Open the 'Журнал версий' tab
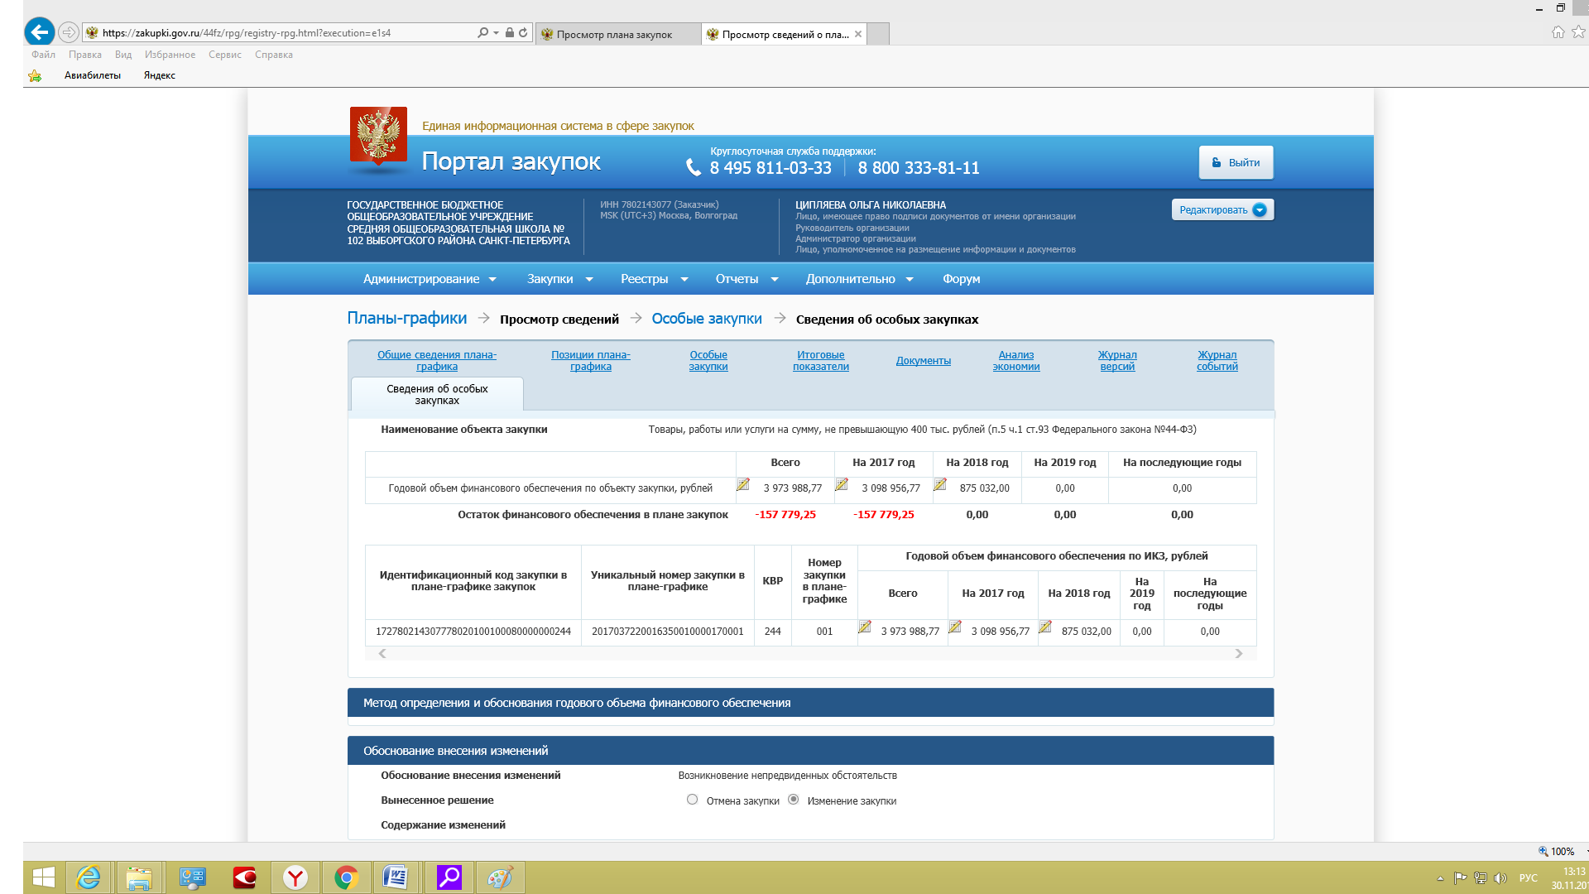Viewport: 1589px width, 894px height. click(1117, 361)
